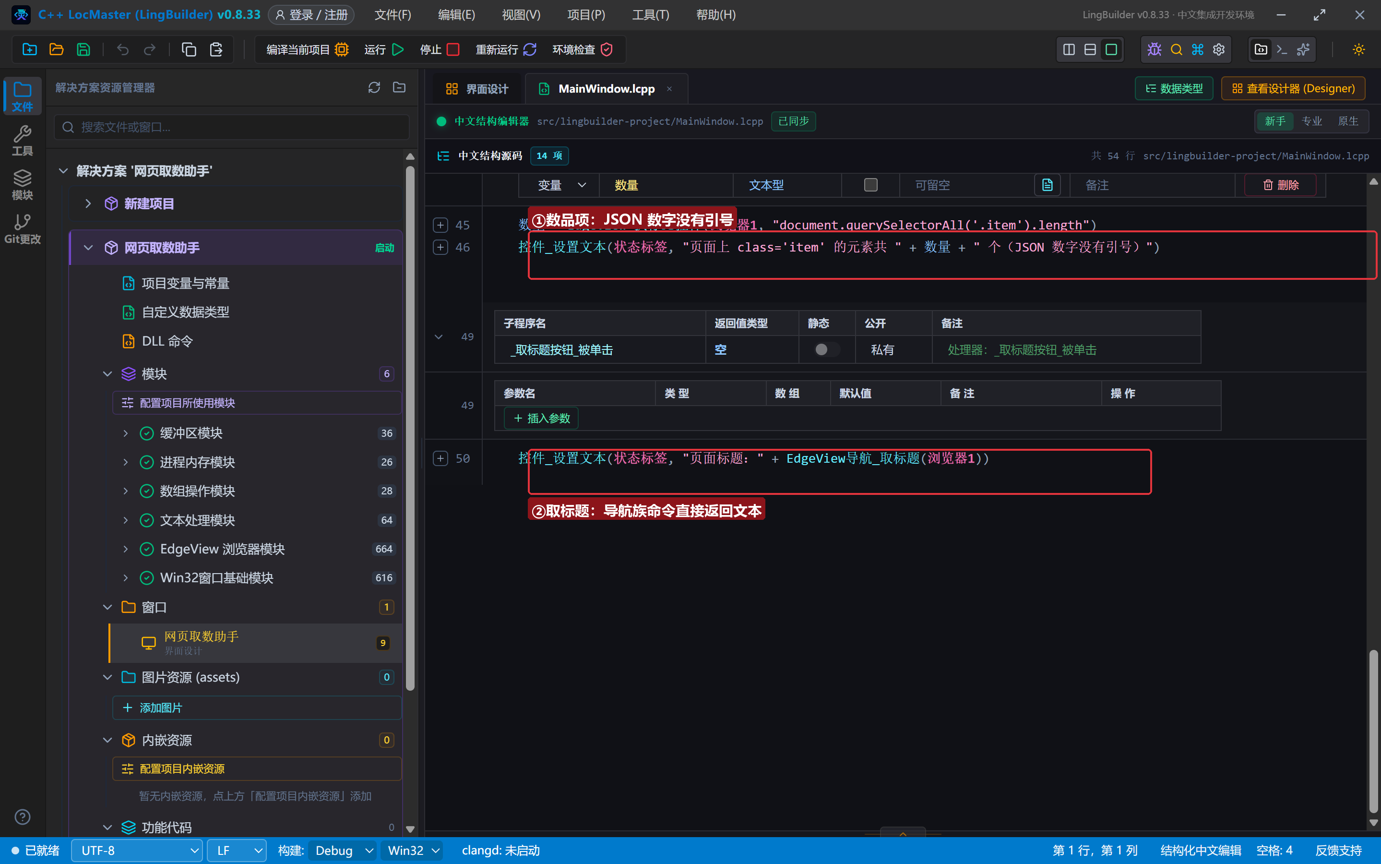
Task: Click the orange search magnifier icon
Action: pyautogui.click(x=1176, y=50)
